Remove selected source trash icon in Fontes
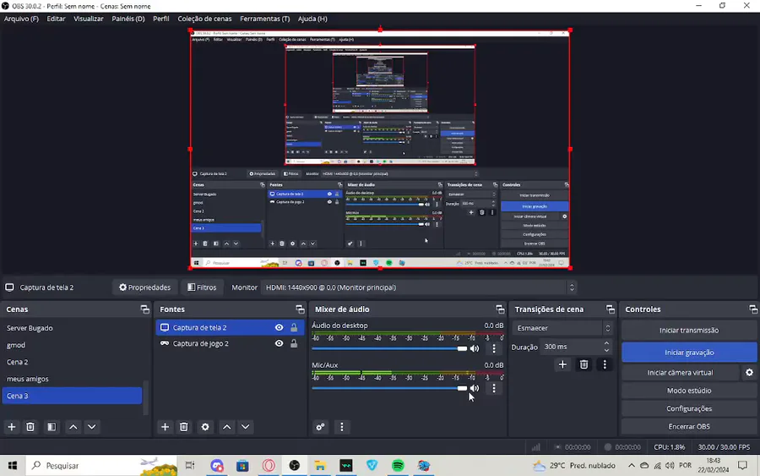Screen dimensions: 760x476 (x=184, y=427)
